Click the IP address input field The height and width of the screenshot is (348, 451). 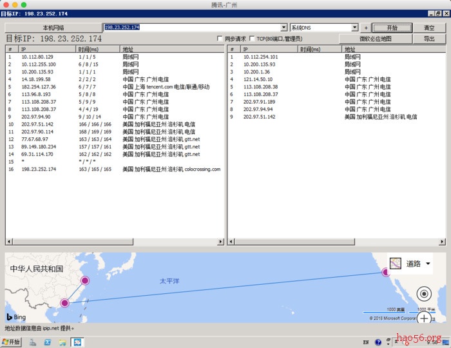pyautogui.click(x=192, y=27)
